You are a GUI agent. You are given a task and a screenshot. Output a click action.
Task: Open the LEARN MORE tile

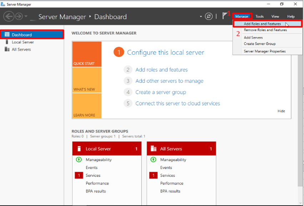(86, 106)
